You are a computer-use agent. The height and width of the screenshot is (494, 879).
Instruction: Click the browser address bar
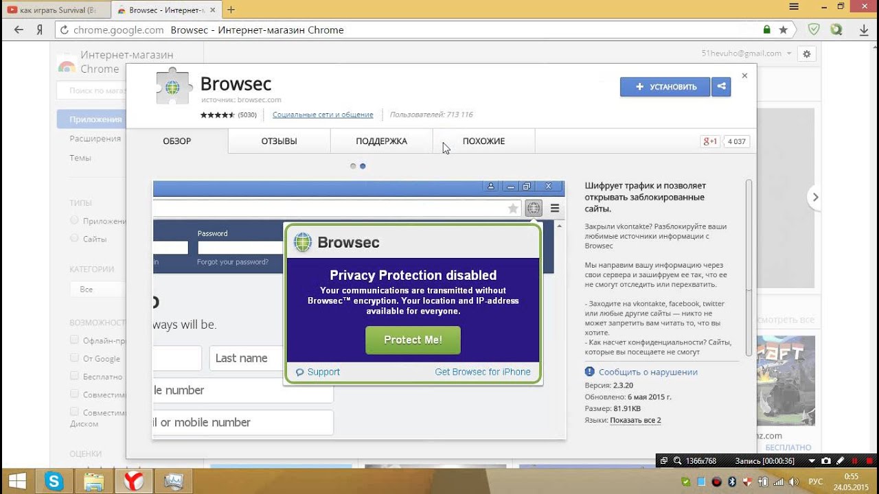click(412, 30)
